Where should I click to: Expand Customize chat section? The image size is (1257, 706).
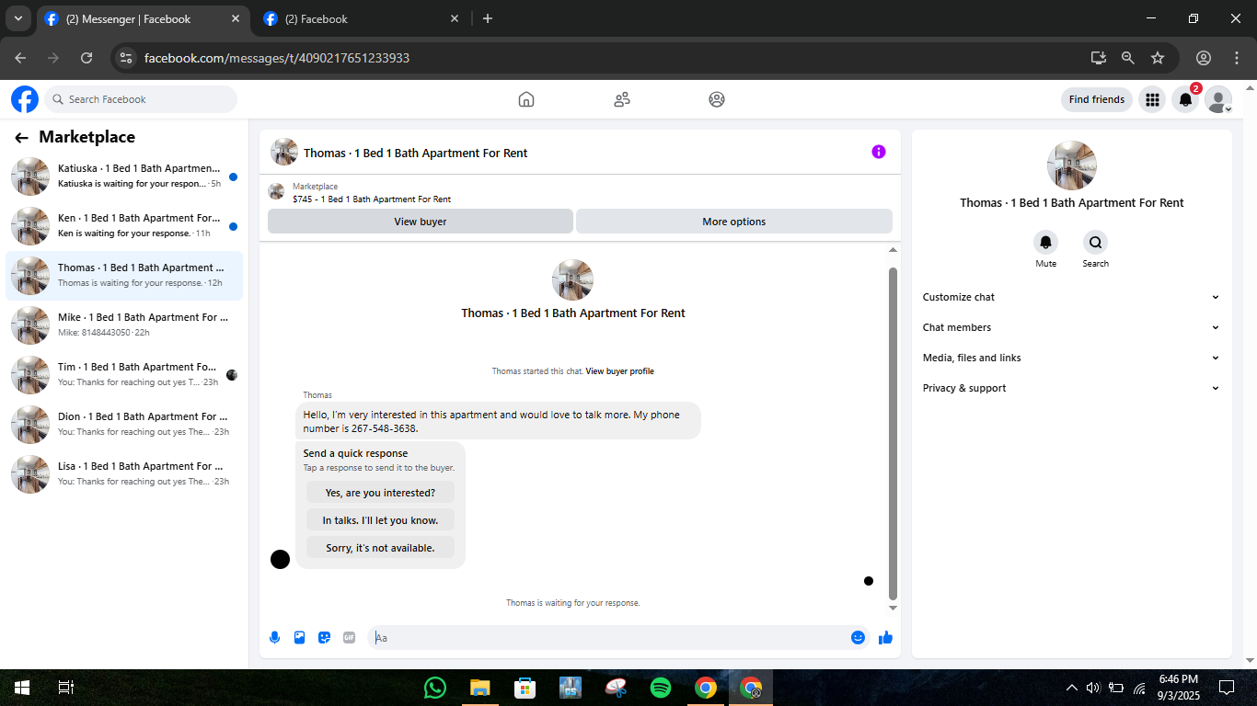tap(1071, 297)
